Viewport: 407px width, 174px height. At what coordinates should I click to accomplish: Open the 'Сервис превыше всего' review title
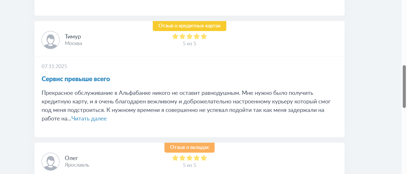click(x=76, y=79)
